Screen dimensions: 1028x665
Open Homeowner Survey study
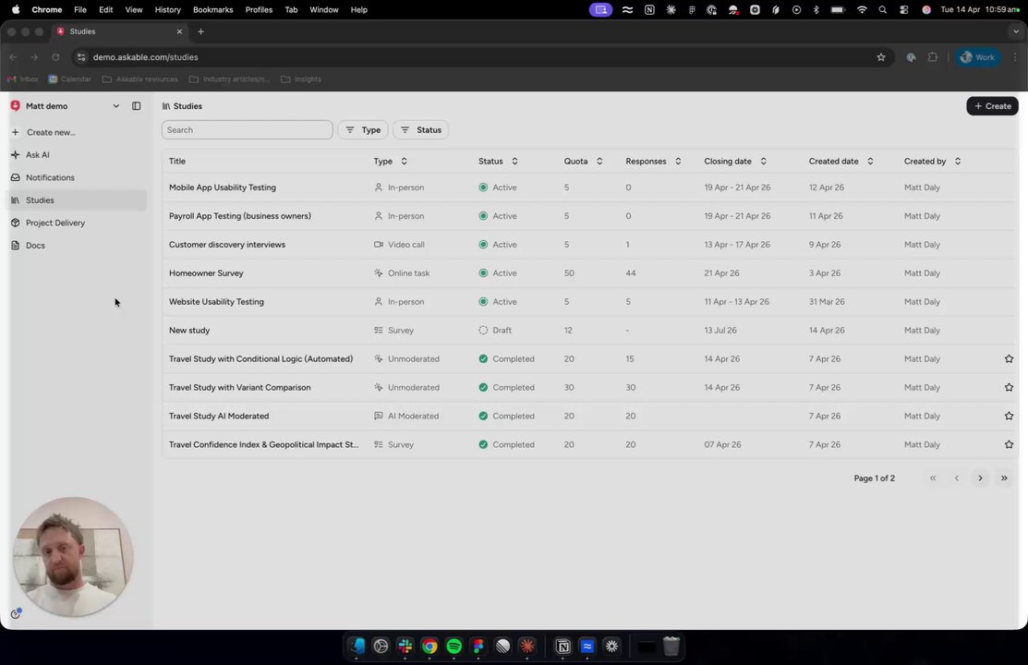coord(206,273)
